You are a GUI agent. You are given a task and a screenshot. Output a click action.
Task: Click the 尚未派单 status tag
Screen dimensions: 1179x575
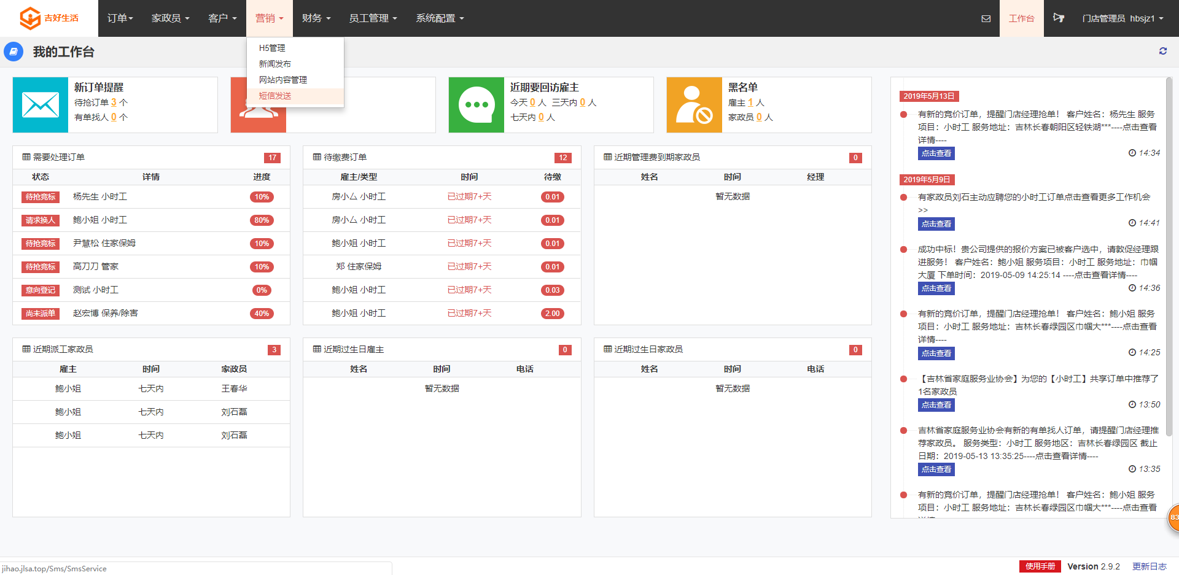pyautogui.click(x=41, y=314)
